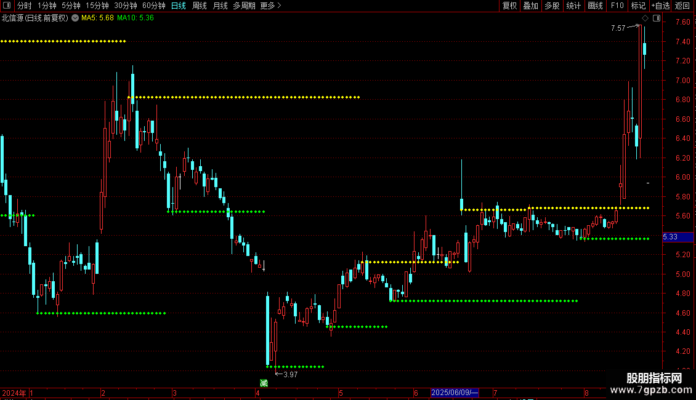Click the 3.97 low price annotation
Viewport: 696px width, 400px height.
click(290, 375)
